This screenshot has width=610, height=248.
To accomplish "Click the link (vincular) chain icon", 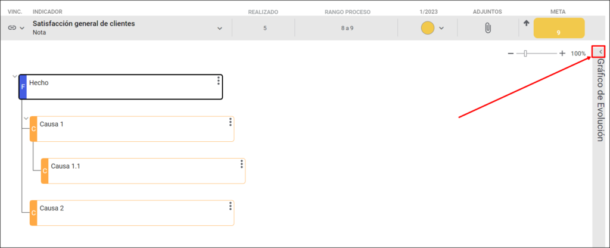I will coord(12,28).
